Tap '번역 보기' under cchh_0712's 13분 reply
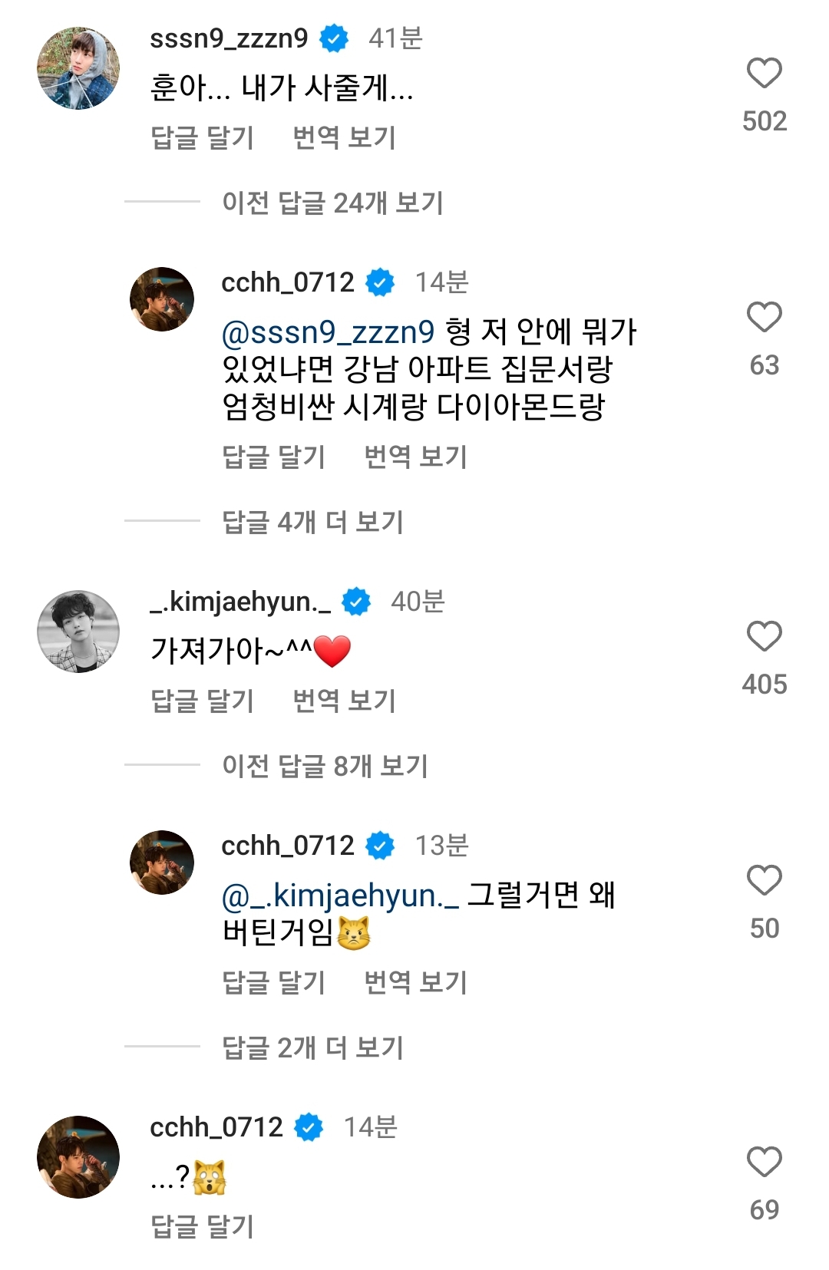Viewport: 829px width, 1270px height. [415, 982]
